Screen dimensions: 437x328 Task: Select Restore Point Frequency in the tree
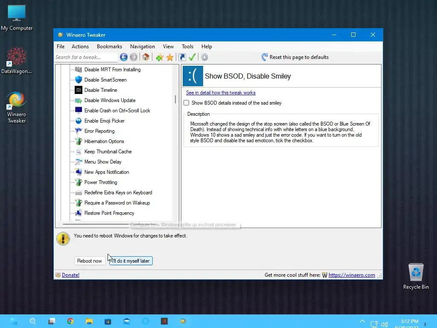click(109, 213)
